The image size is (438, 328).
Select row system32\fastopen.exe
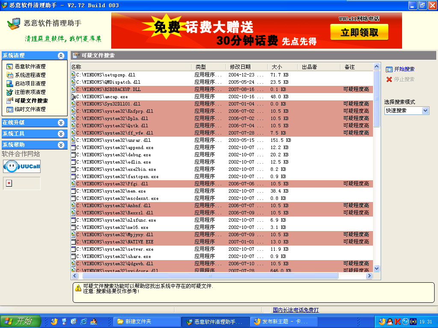222,176
